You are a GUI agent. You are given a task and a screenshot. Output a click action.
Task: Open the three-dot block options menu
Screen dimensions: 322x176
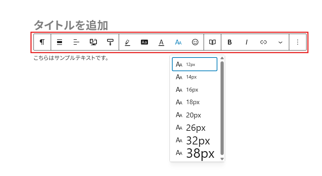click(x=298, y=42)
